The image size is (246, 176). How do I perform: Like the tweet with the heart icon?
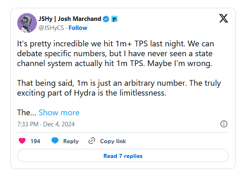pos(22,141)
